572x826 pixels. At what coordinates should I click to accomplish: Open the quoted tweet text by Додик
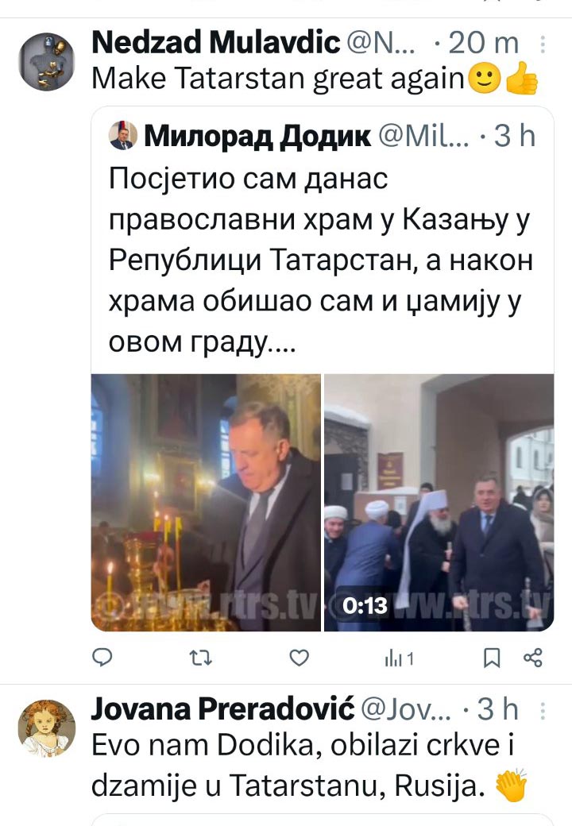[319, 261]
